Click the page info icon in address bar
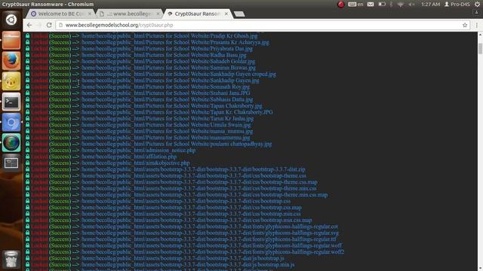 pyautogui.click(x=60, y=25)
